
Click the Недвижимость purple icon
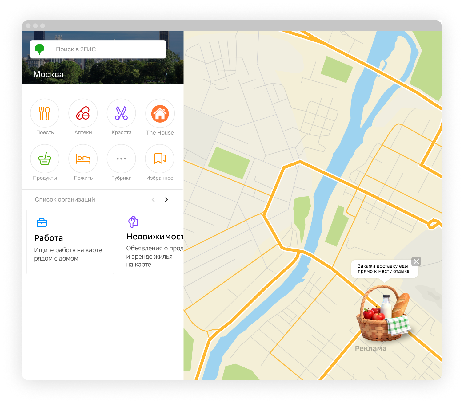click(133, 222)
